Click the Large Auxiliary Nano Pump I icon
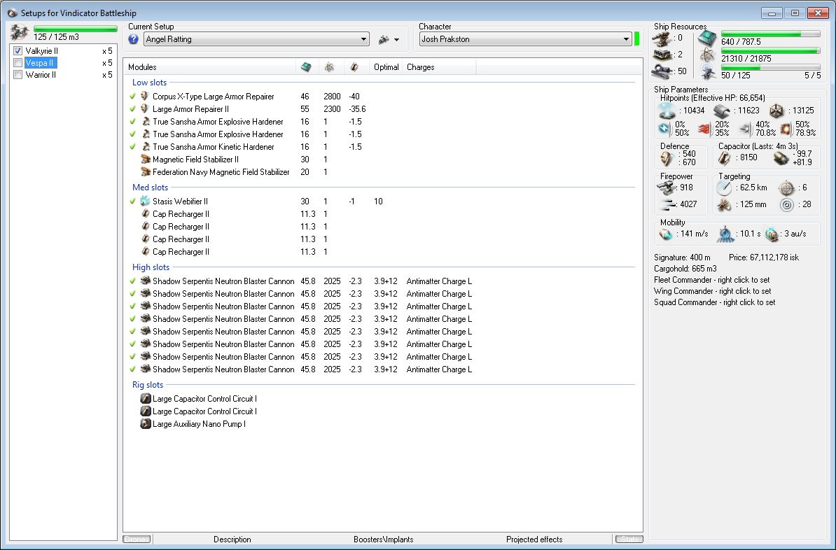This screenshot has width=836, height=550. point(146,424)
